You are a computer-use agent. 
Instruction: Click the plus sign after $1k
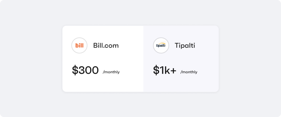pos(173,71)
